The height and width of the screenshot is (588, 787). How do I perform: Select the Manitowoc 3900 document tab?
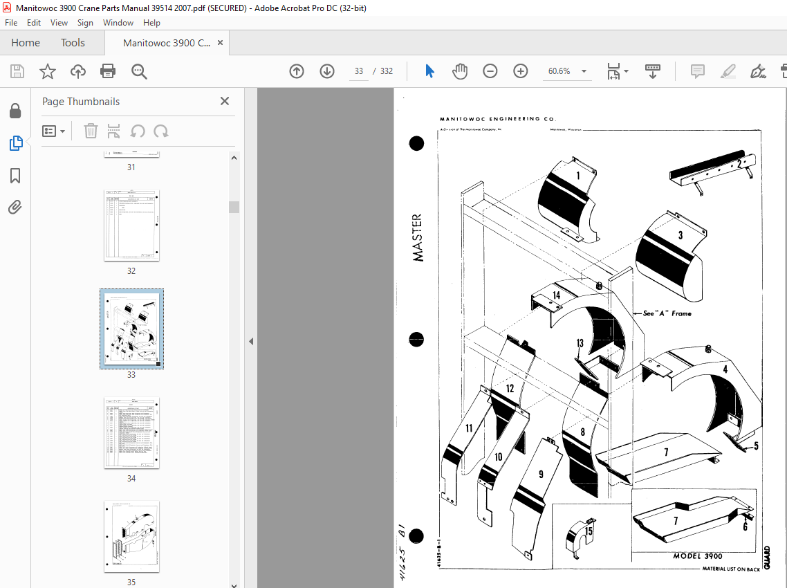coord(167,43)
